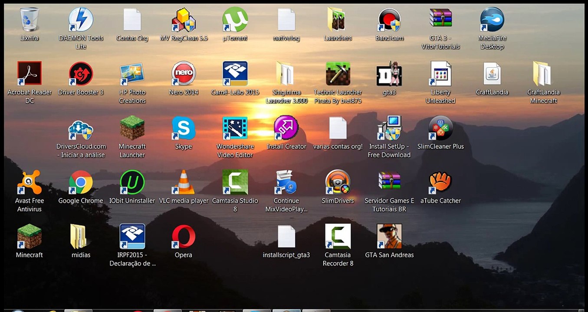Launch DAEMON Tools Lite shortcut
This screenshot has height=312, width=588.
[x=81, y=19]
